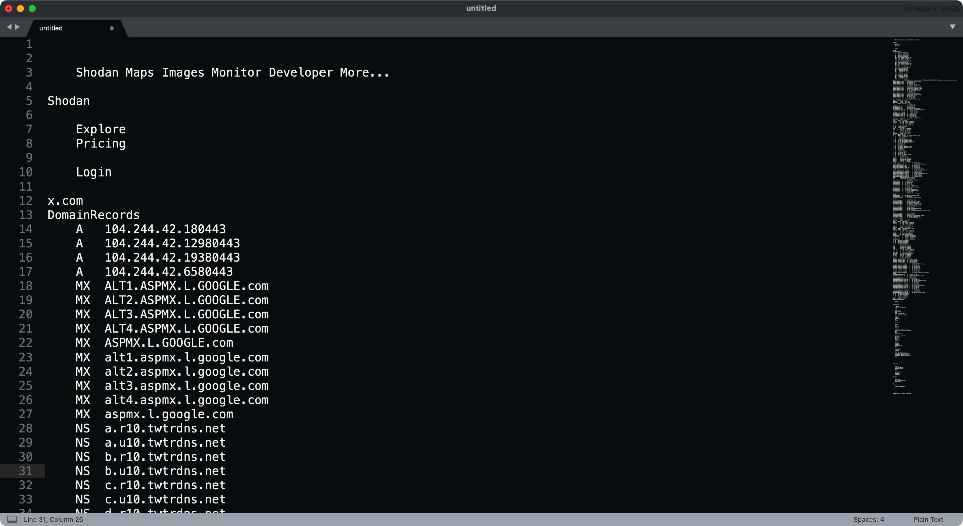Click aspmx.l.google.com on line 27
The height and width of the screenshot is (526, 963).
tap(169, 415)
